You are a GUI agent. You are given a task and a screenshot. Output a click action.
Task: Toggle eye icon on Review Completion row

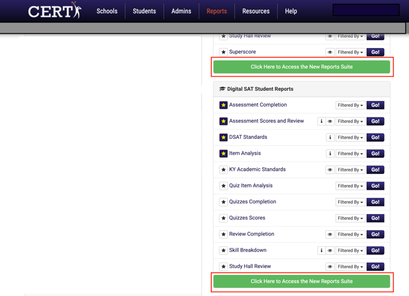[330, 234]
